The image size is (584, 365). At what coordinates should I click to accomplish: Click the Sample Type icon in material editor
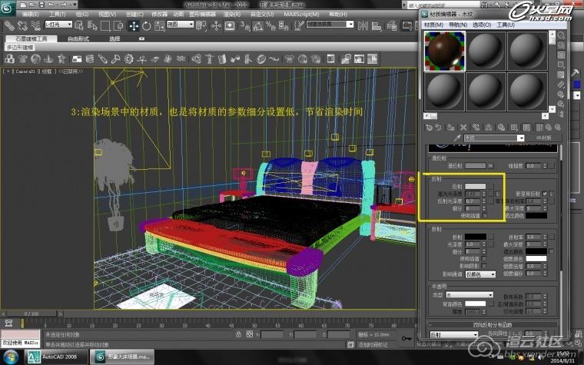click(x=560, y=37)
